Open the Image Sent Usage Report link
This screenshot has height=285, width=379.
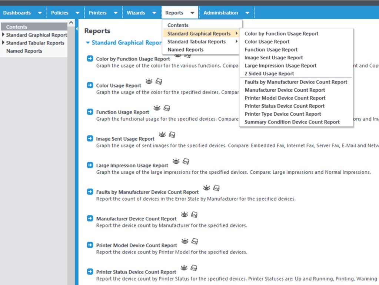click(x=125, y=139)
